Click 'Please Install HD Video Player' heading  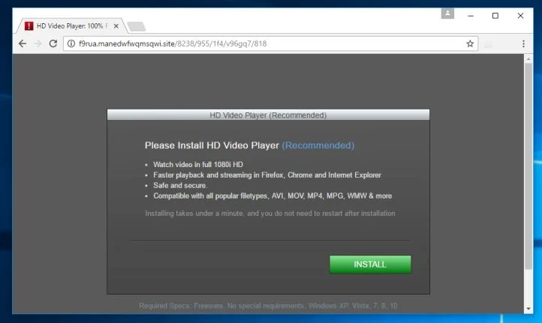[212, 145]
